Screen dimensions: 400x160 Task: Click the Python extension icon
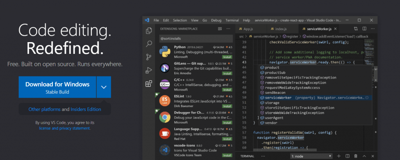[x=165, y=52]
